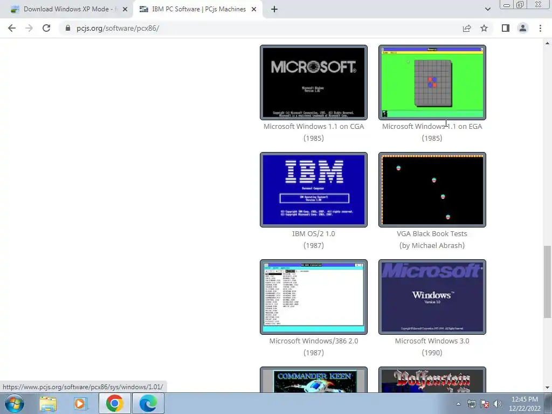Open the Windows/386 2.0 thumbnail
This screenshot has width=552, height=414.
(313, 297)
